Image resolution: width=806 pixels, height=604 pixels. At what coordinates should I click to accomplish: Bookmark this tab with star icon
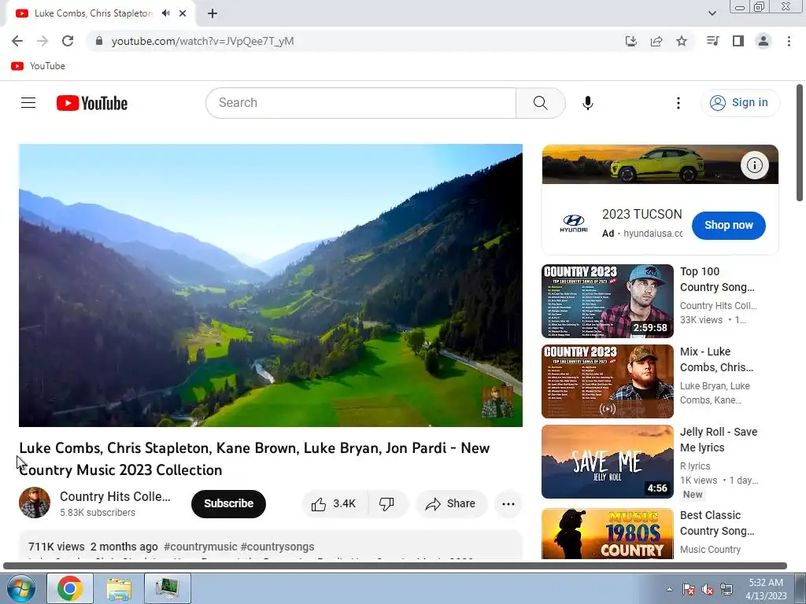[x=682, y=41]
